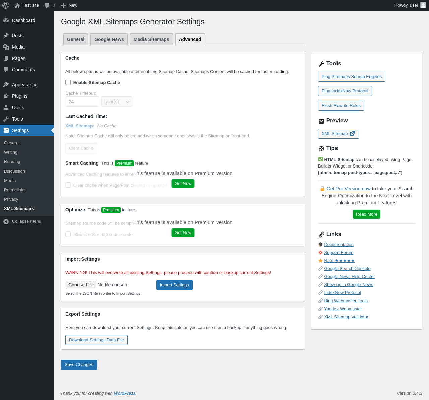This screenshot has width=429, height=400.
Task: Click the Comments sidebar icon
Action: [x=6, y=70]
